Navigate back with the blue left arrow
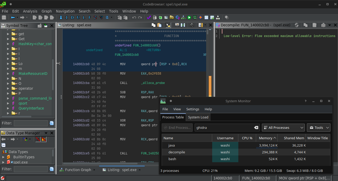This screenshot has height=181, width=338. tap(13, 17)
